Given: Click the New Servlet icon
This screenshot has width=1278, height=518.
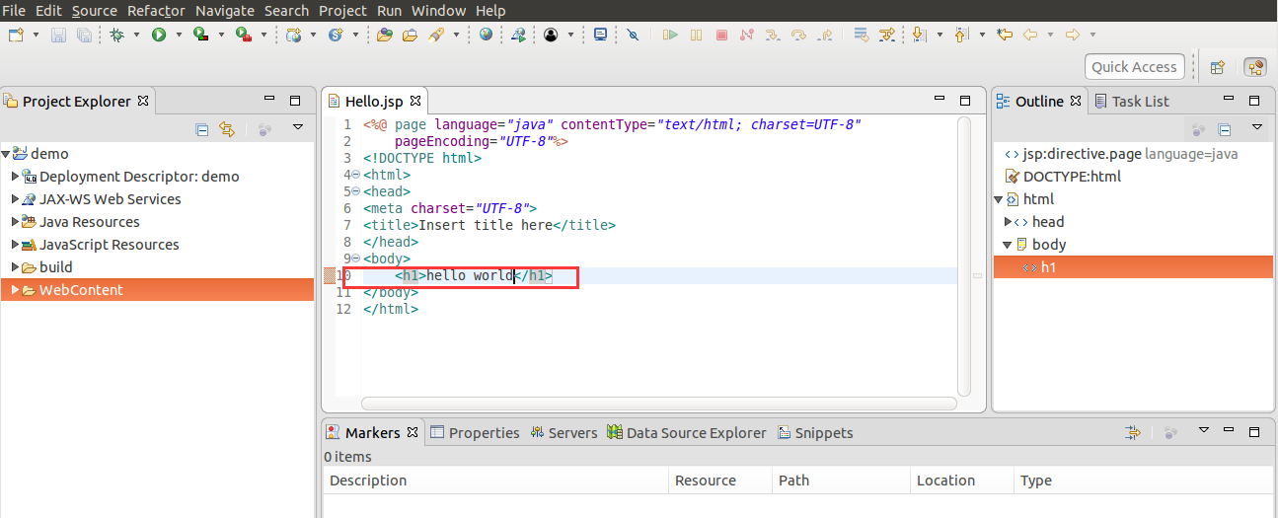Looking at the screenshot, I should coord(336,35).
